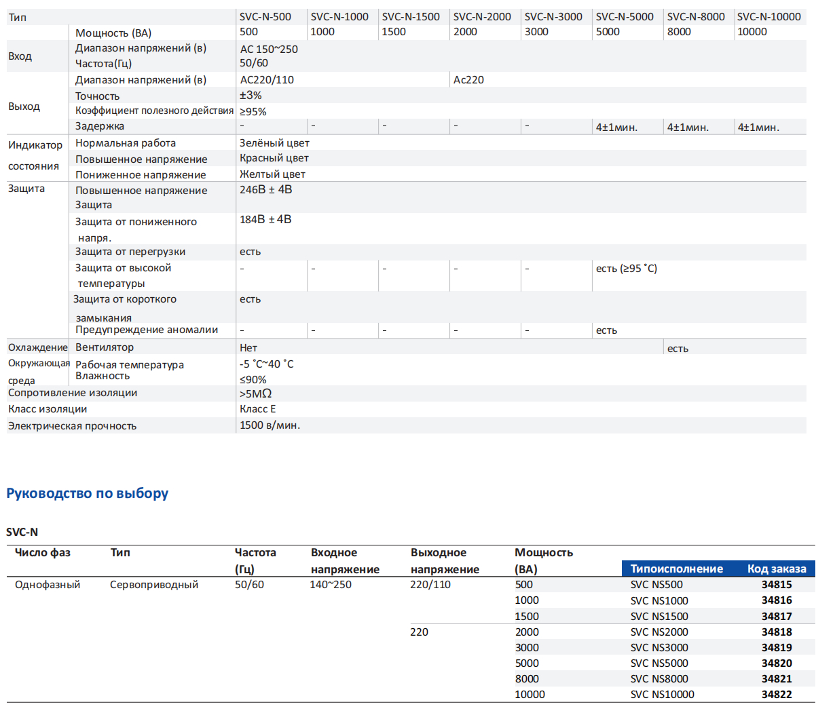The height and width of the screenshot is (713, 816).
Task: Click the Класс E insulation class value
Action: coord(258,409)
